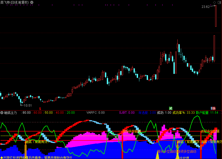Open the red 涨 event marker
Image resolution: width=222 pixels, height=159 pixels.
coord(214,108)
